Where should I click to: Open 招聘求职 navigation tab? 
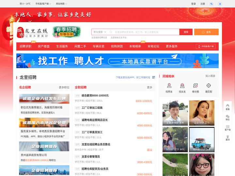[25, 46]
